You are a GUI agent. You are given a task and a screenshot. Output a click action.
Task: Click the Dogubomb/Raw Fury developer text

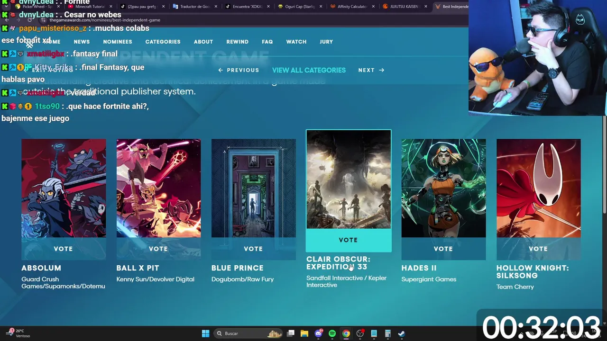tap(242, 279)
